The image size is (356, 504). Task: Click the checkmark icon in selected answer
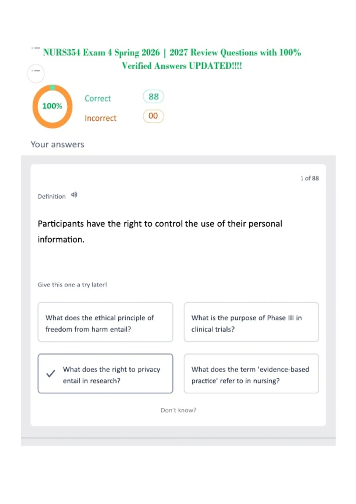51,374
